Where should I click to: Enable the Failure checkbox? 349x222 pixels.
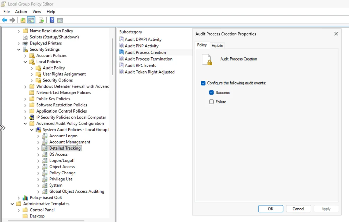[x=211, y=102]
